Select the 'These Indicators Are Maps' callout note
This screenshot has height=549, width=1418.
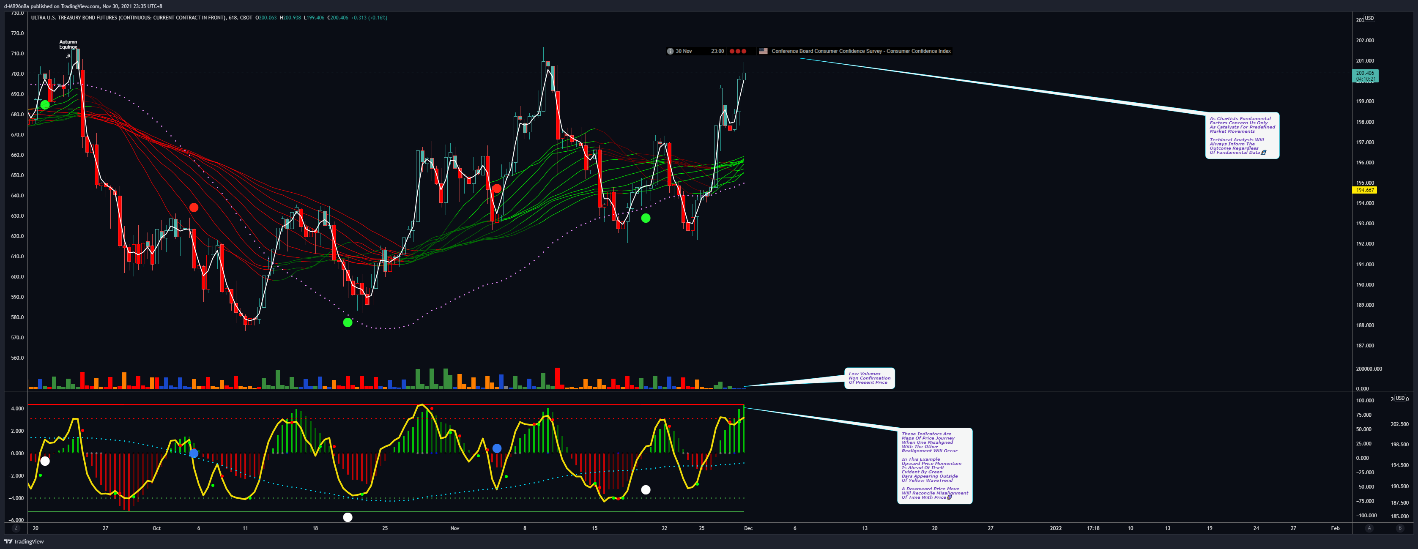[934, 465]
